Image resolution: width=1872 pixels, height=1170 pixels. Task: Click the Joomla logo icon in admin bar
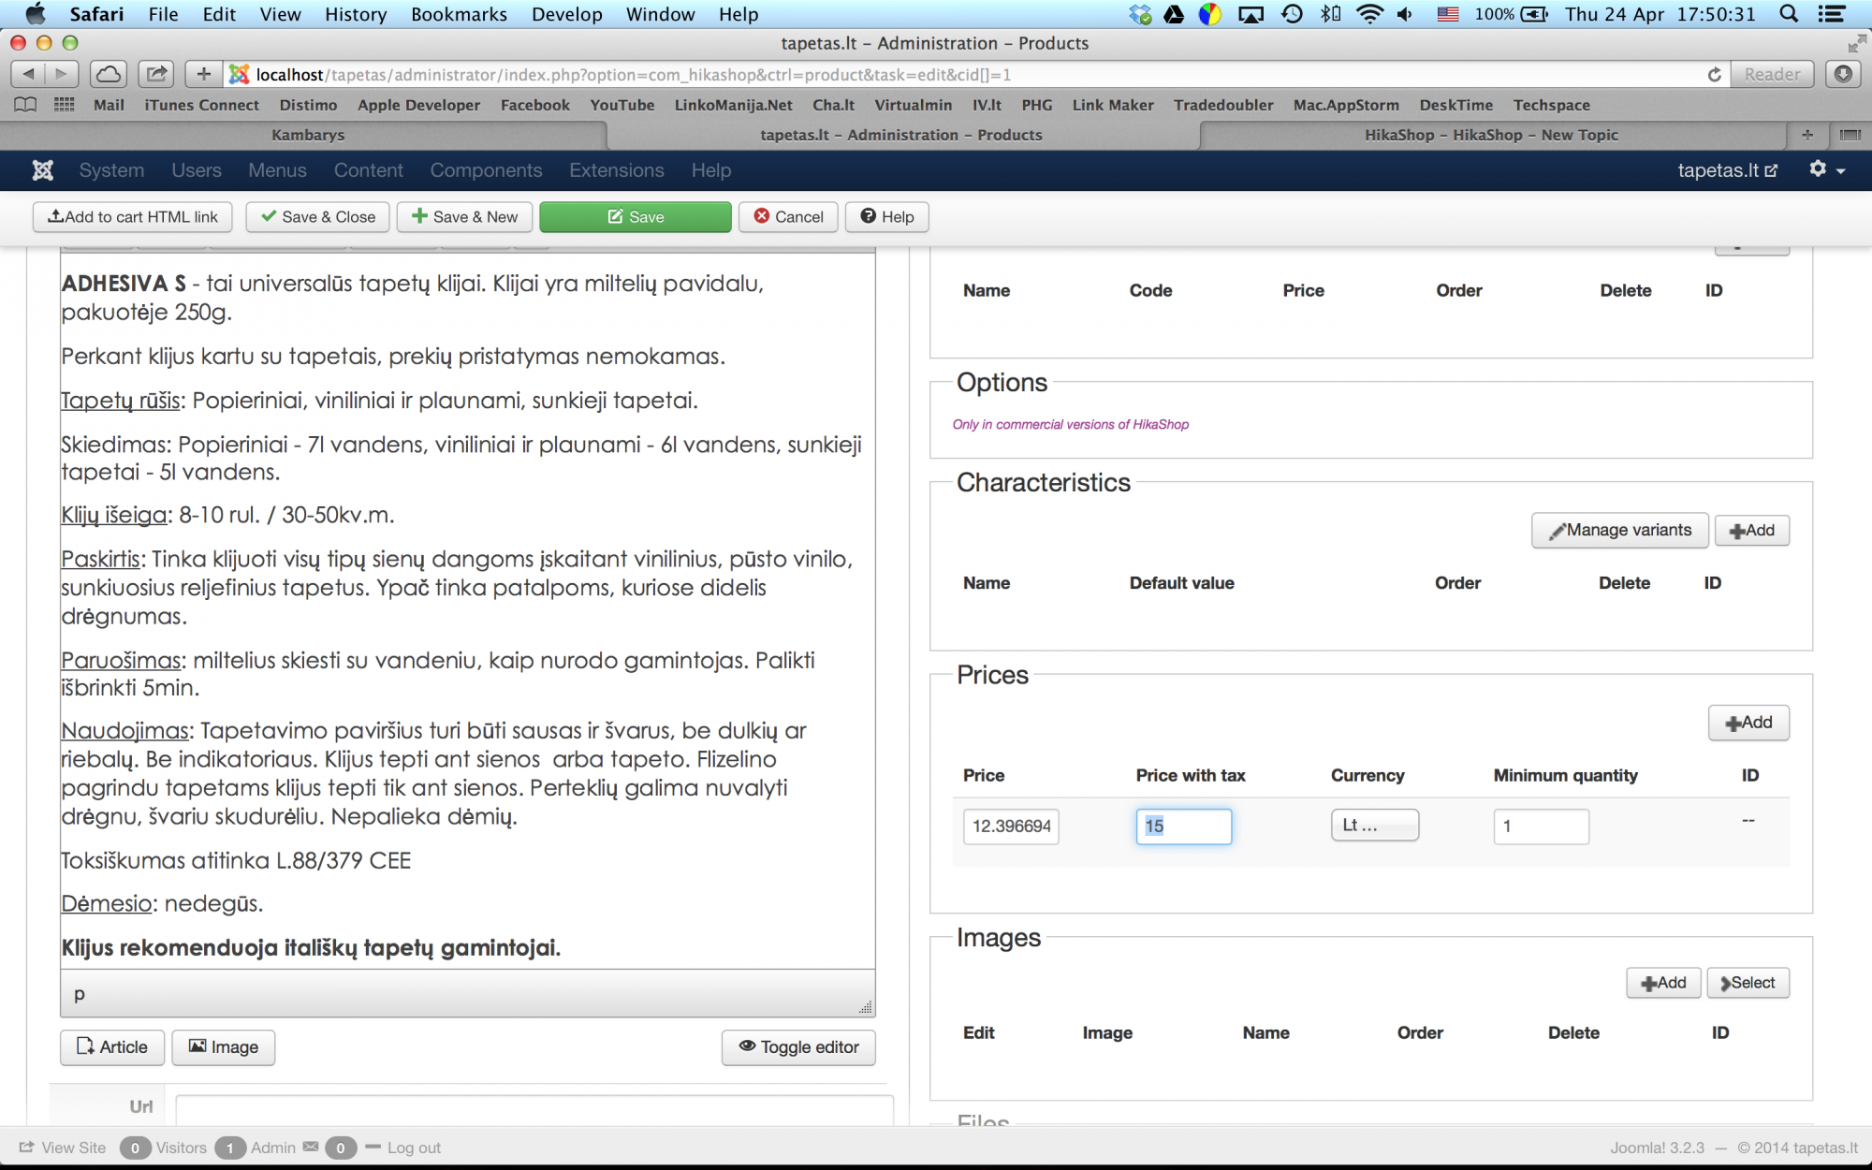[x=42, y=170]
